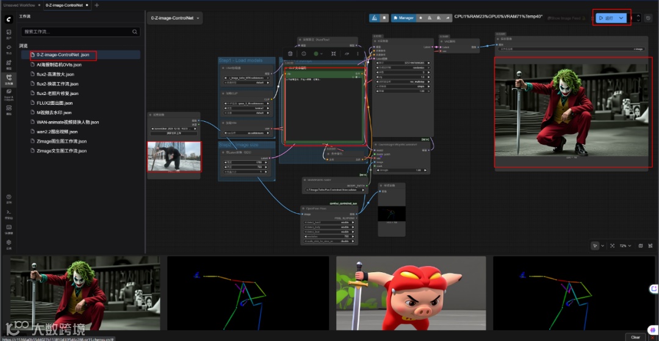The width and height of the screenshot is (659, 341).
Task: Delete selected node with trash icon
Action: 290,54
